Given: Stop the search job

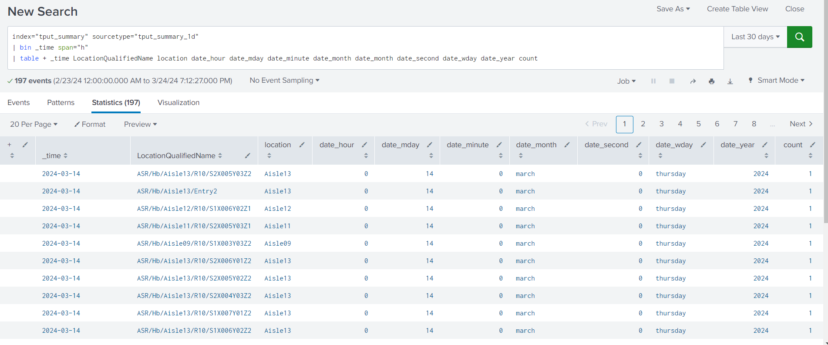Looking at the screenshot, I should 672,81.
